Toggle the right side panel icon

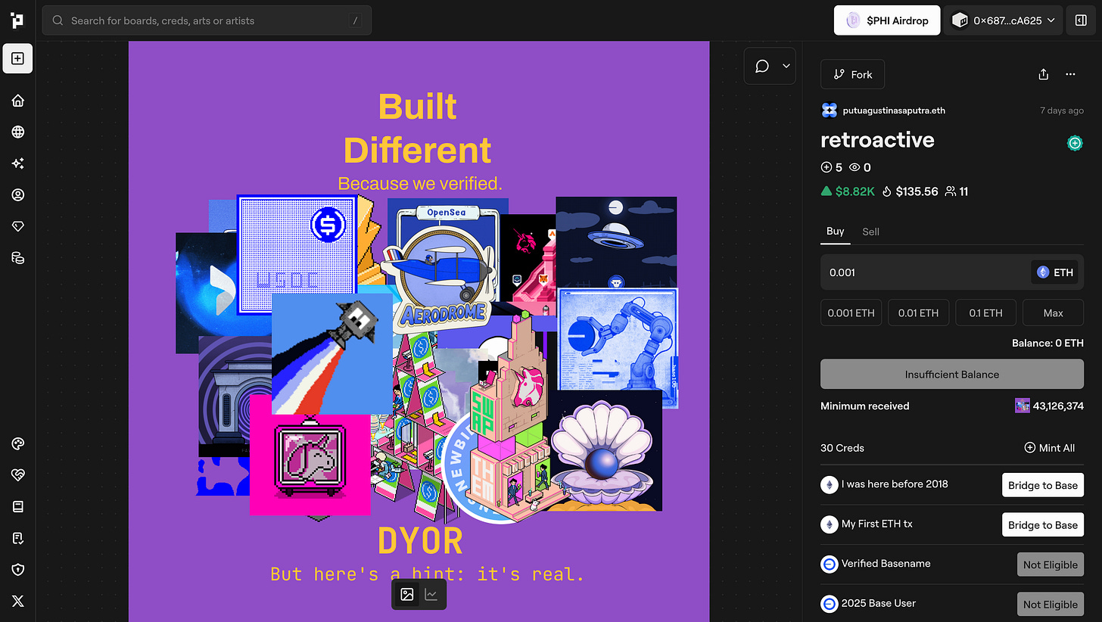coord(1081,20)
